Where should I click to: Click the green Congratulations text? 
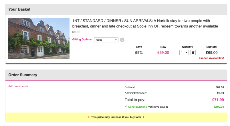click(137, 107)
